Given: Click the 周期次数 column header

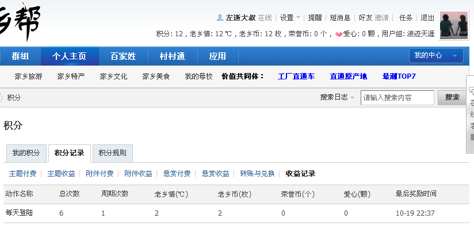Looking at the screenshot, I should point(115,194).
